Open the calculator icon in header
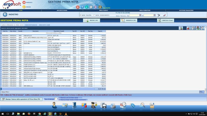The image size is (207, 116). 78,7
